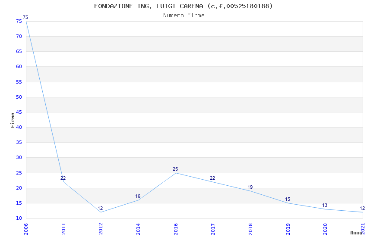
Task: Click y-axis tick value 75
Action: click(x=19, y=21)
